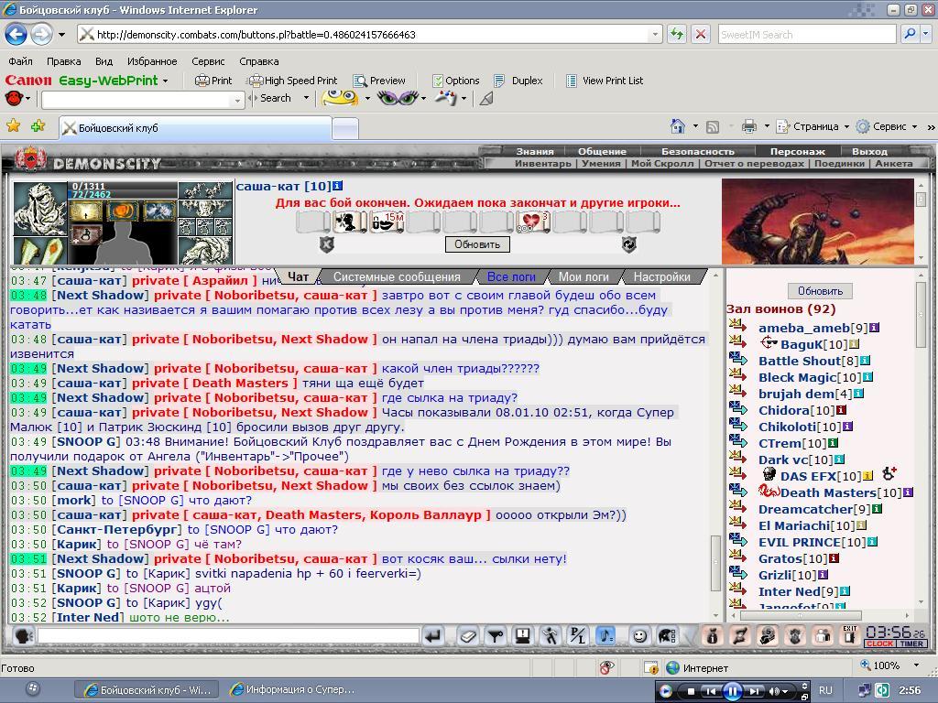Viewport: 938px width, 703px height.
Task: Open the Общение game menu
Action: [x=602, y=151]
